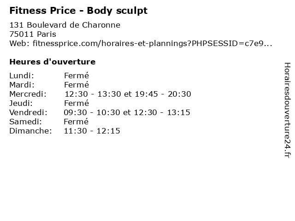
Task: Select the Vendredi day label
Action: [x=28, y=112]
